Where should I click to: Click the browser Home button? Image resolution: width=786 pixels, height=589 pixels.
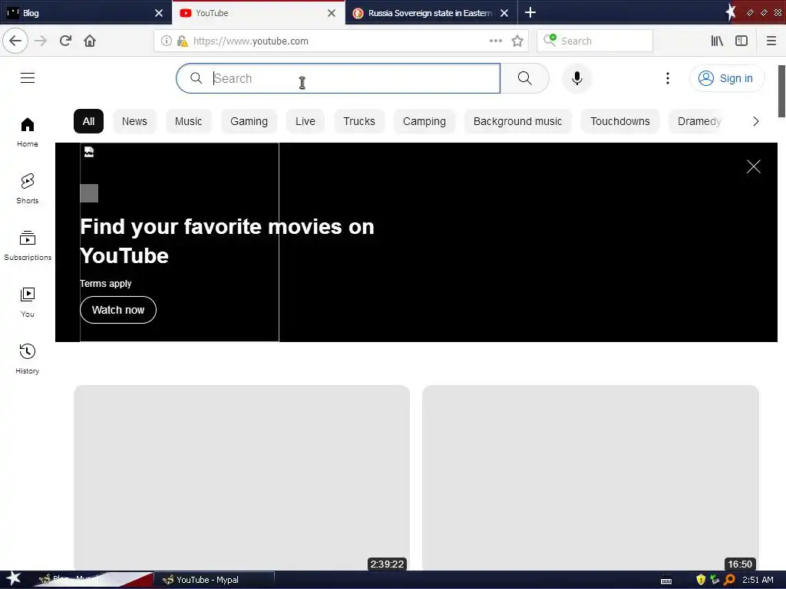pos(90,41)
